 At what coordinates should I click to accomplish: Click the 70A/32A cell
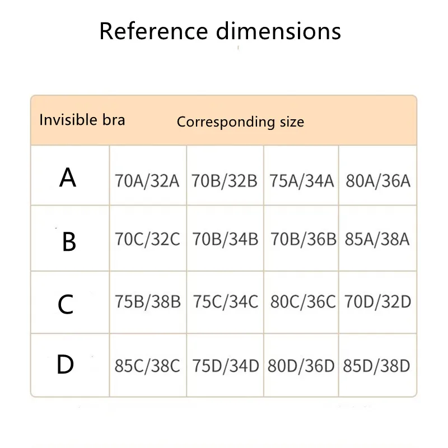coord(147,181)
